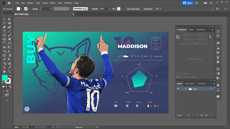Choose the Column Graph tool
230x129 pixels.
coord(9,63)
